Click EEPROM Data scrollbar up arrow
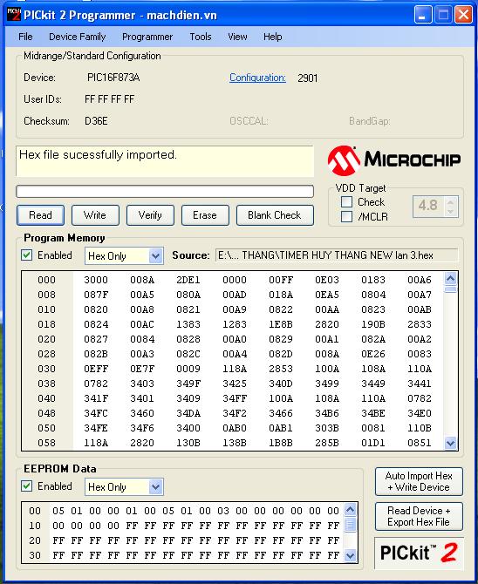The height and width of the screenshot is (584, 478). (x=350, y=509)
